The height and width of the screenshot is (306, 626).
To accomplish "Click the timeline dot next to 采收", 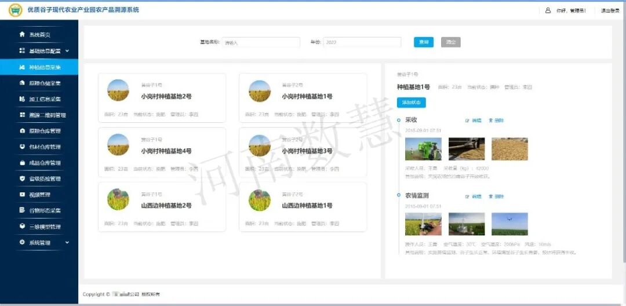I will 398,119.
